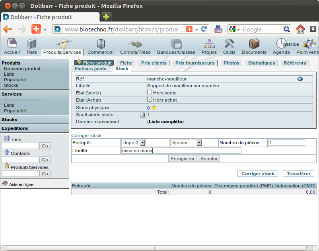
Task: Open the Accueil home icon
Action: click(12, 43)
